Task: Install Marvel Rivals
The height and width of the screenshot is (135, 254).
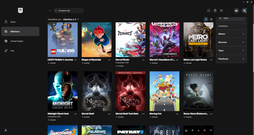Action: (x=120, y=66)
